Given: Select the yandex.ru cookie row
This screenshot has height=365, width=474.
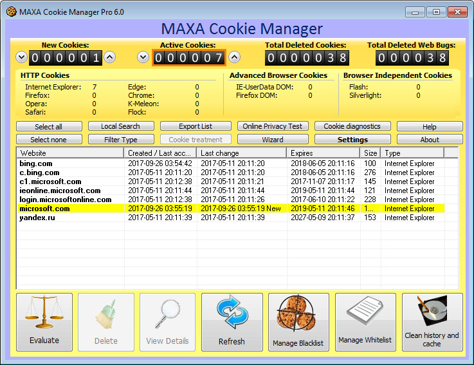Looking at the screenshot, I should (231, 218).
